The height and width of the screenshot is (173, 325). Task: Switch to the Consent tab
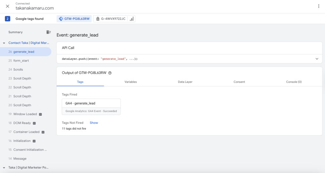point(239,82)
